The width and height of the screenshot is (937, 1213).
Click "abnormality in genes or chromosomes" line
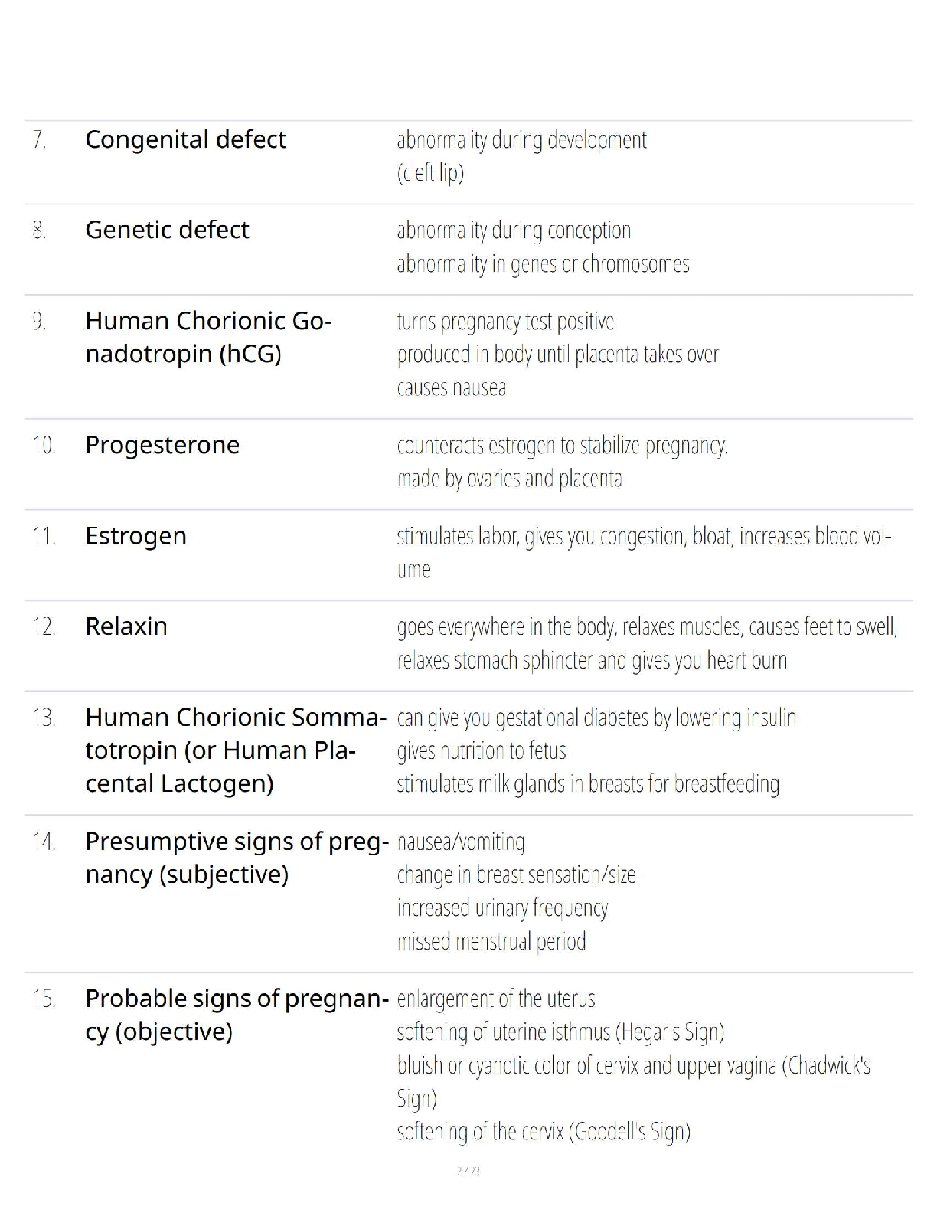pyautogui.click(x=543, y=264)
